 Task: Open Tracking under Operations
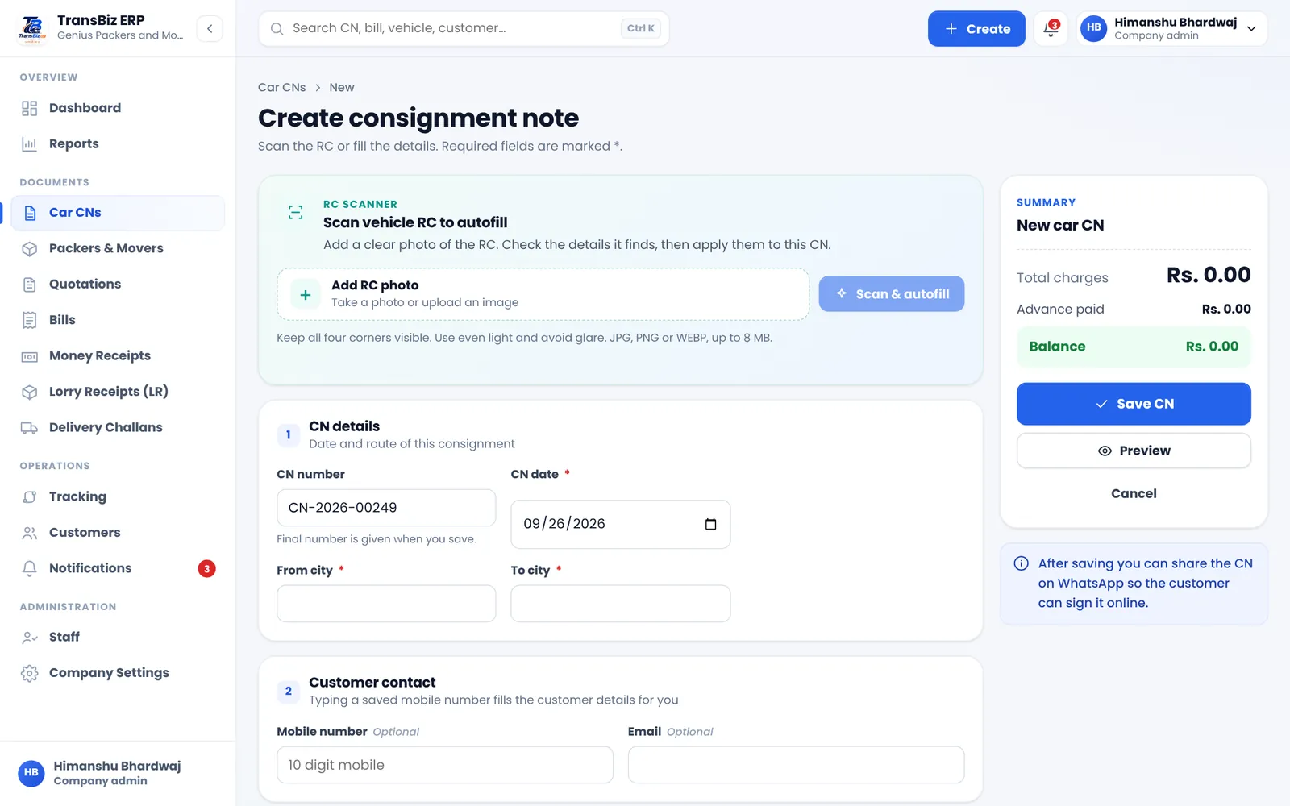(x=118, y=497)
